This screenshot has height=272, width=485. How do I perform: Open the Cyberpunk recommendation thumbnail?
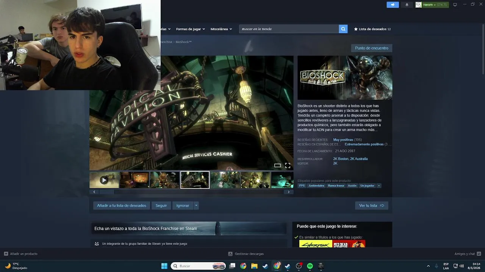tap(316, 244)
